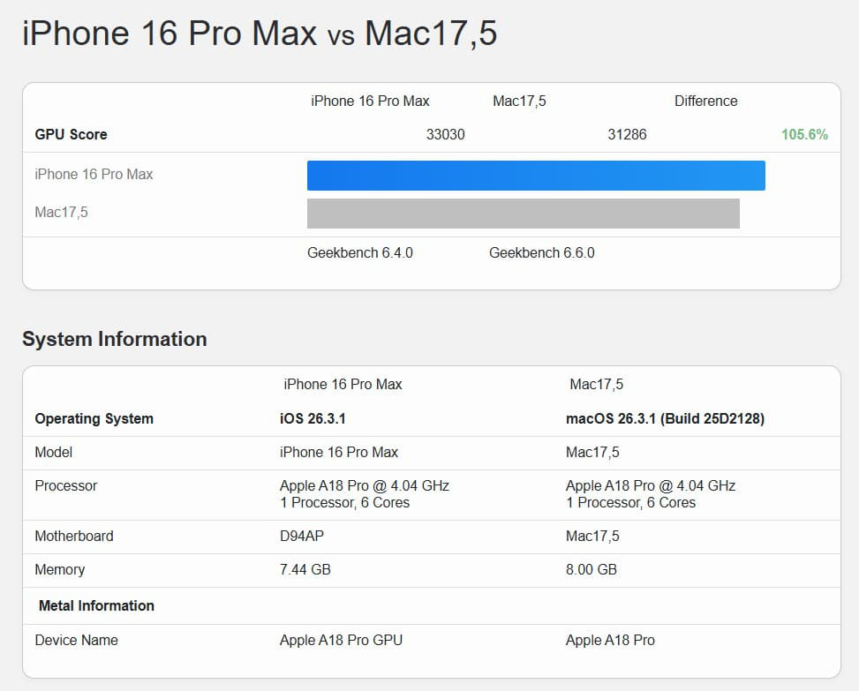This screenshot has width=859, height=691.
Task: Select the Metal Information subheading
Action: [95, 605]
